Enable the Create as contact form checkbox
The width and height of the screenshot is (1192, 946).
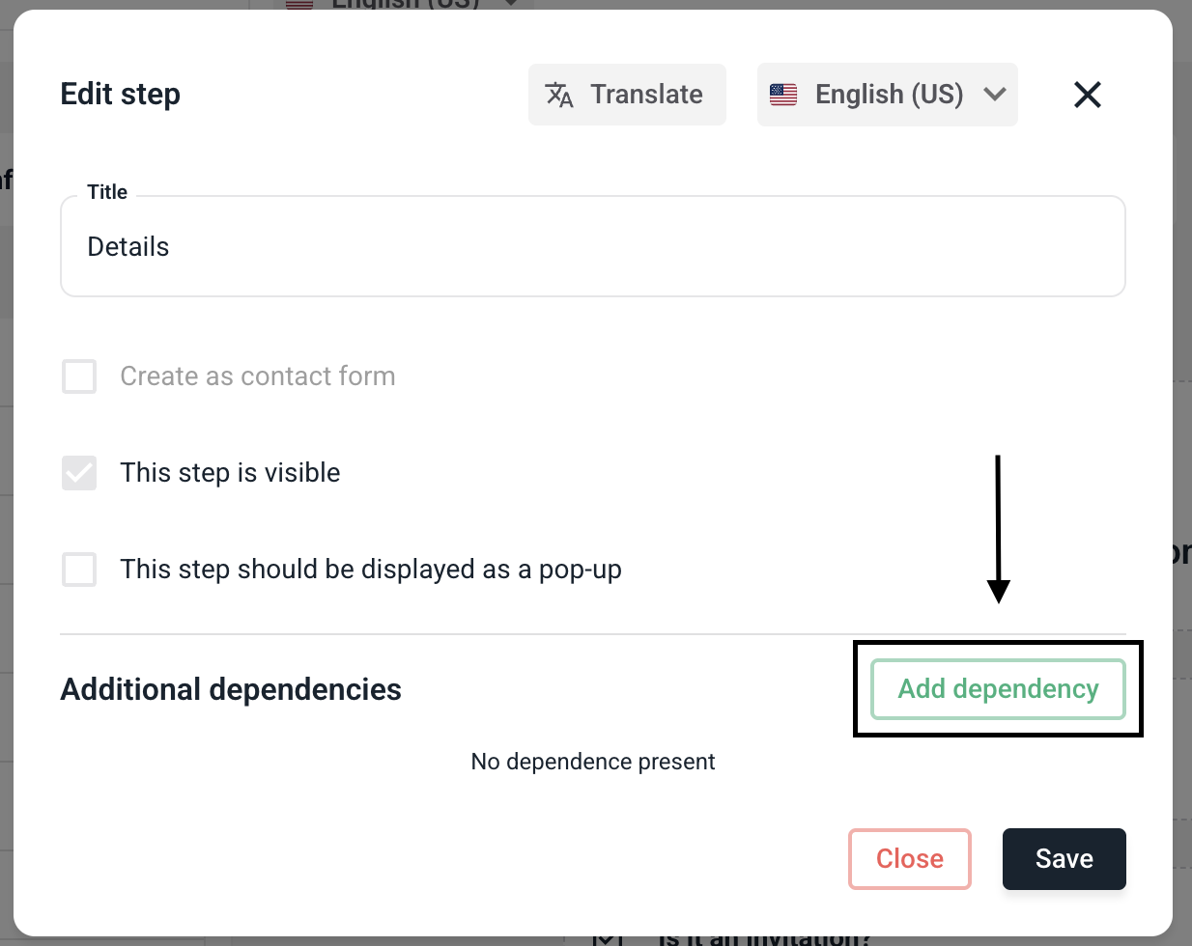point(79,376)
